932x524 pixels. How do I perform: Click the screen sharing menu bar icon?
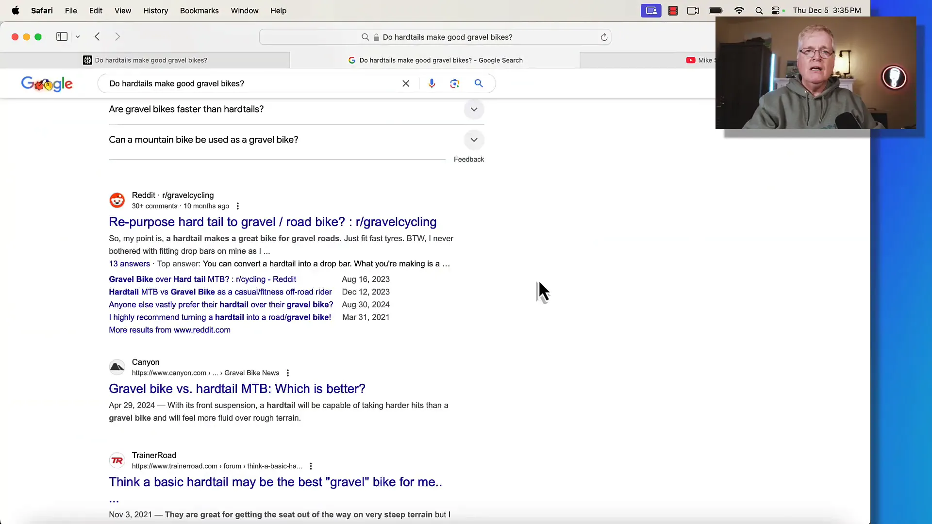point(651,10)
